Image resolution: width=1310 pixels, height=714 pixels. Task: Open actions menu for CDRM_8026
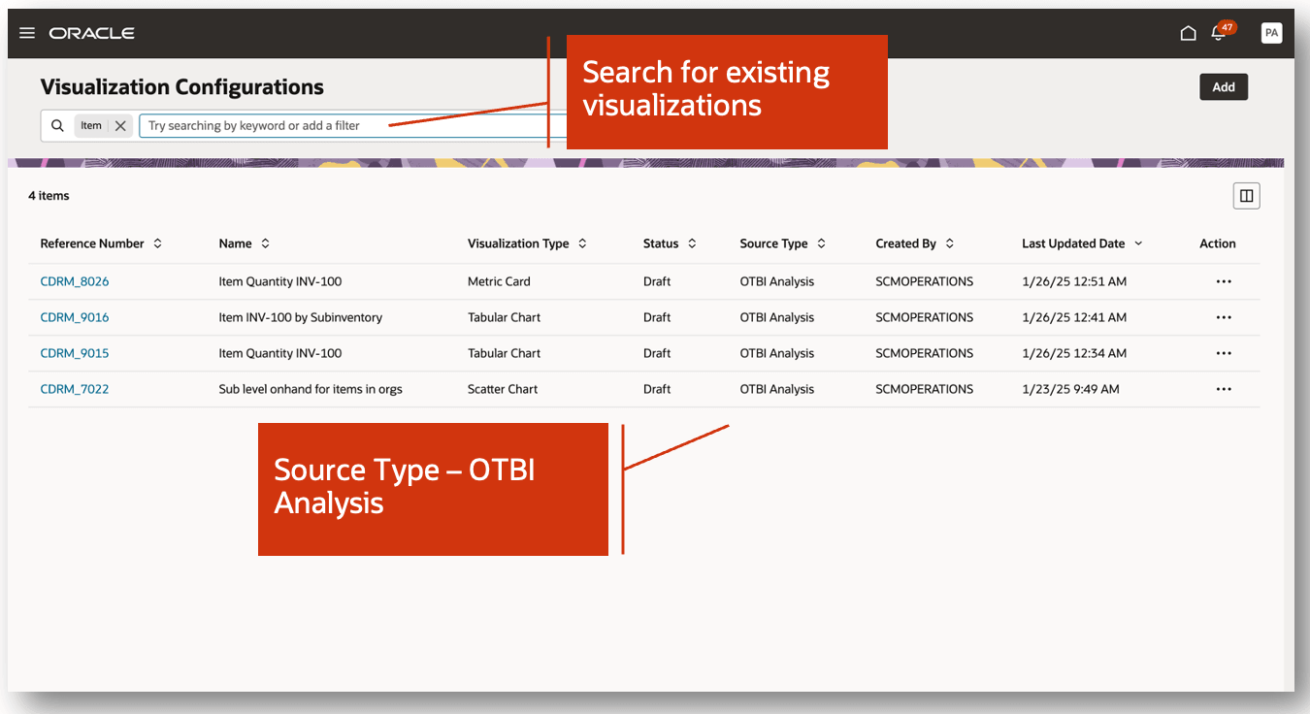click(x=1223, y=281)
